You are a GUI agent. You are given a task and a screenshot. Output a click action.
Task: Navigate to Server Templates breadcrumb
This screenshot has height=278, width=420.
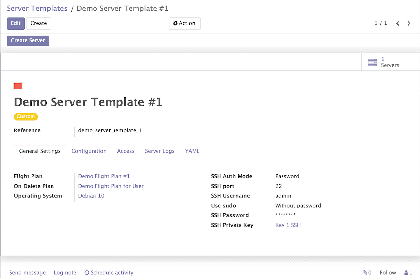pyautogui.click(x=37, y=9)
